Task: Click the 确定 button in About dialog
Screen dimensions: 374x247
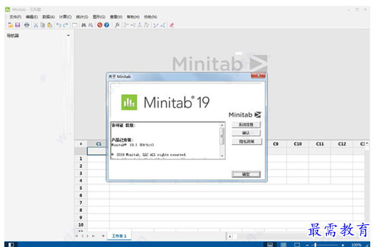Action: pyautogui.click(x=246, y=174)
